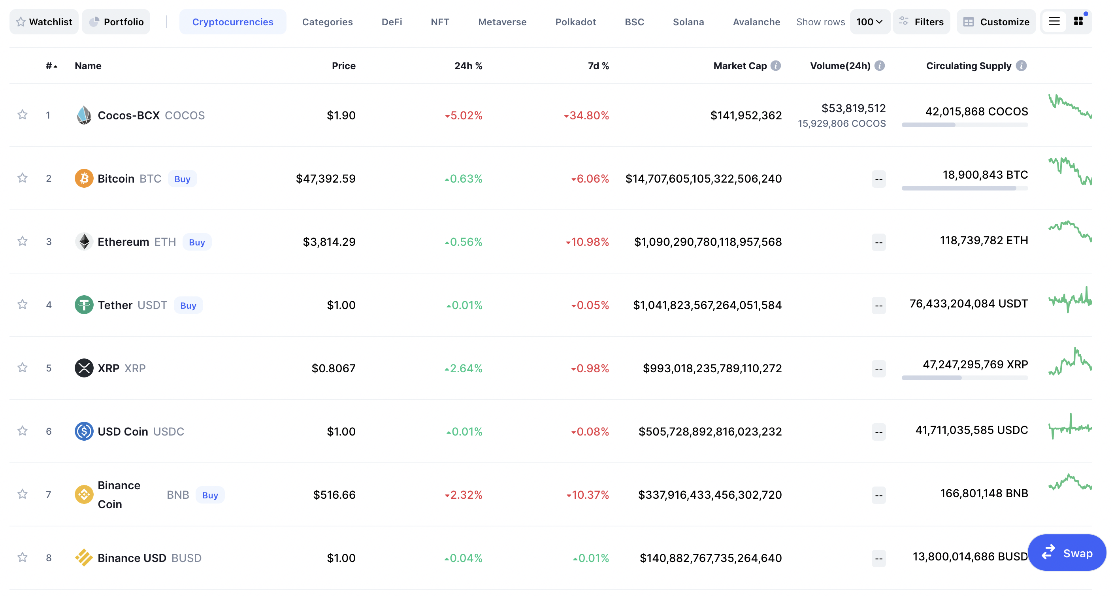Add Cocos-BCX to watchlist star
Screen dimensions: 1112x596
[x=23, y=115]
